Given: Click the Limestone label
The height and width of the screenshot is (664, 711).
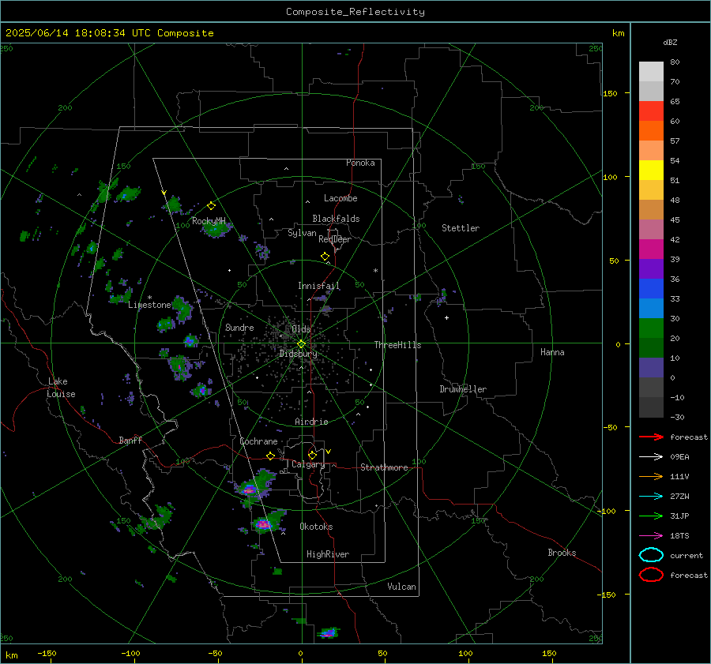Looking at the screenshot, I should (149, 305).
